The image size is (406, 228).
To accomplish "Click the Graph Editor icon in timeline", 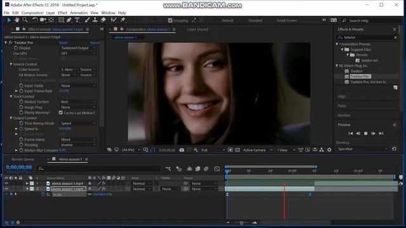I will [217, 169].
